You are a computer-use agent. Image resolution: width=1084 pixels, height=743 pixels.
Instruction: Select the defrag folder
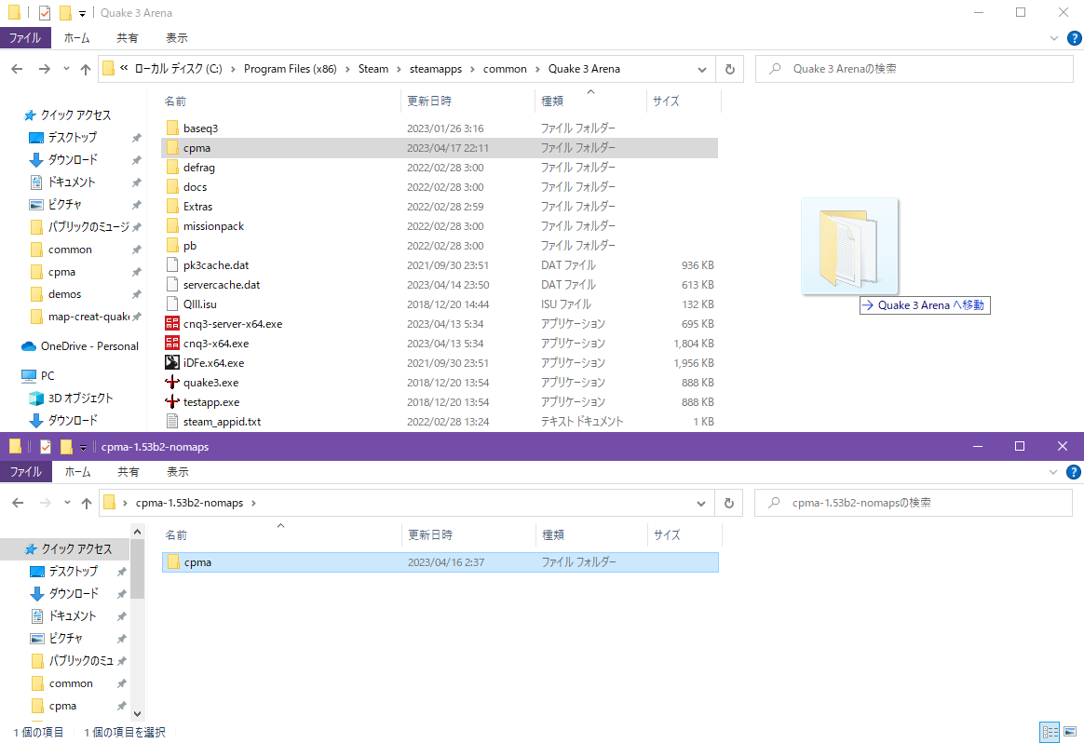pyautogui.click(x=440, y=168)
